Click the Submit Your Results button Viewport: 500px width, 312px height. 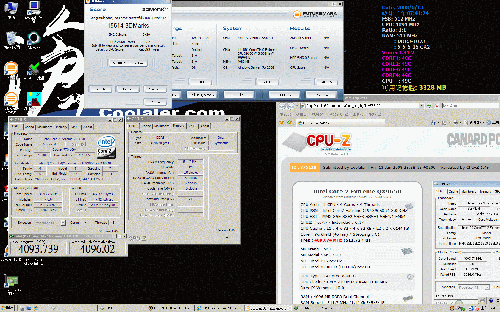[128, 63]
